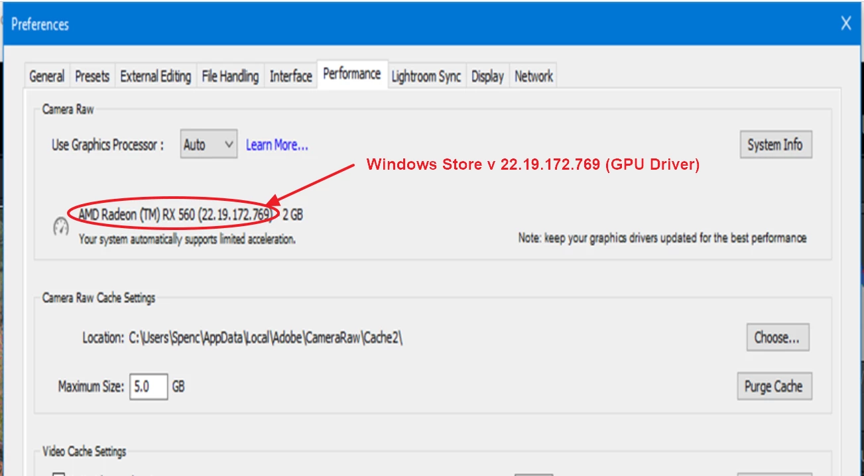
Task: Select the File Handling tab
Action: coord(230,76)
